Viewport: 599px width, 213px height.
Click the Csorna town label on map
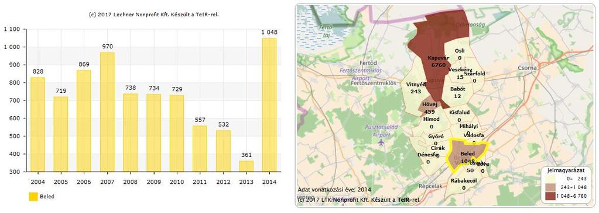click(x=528, y=68)
